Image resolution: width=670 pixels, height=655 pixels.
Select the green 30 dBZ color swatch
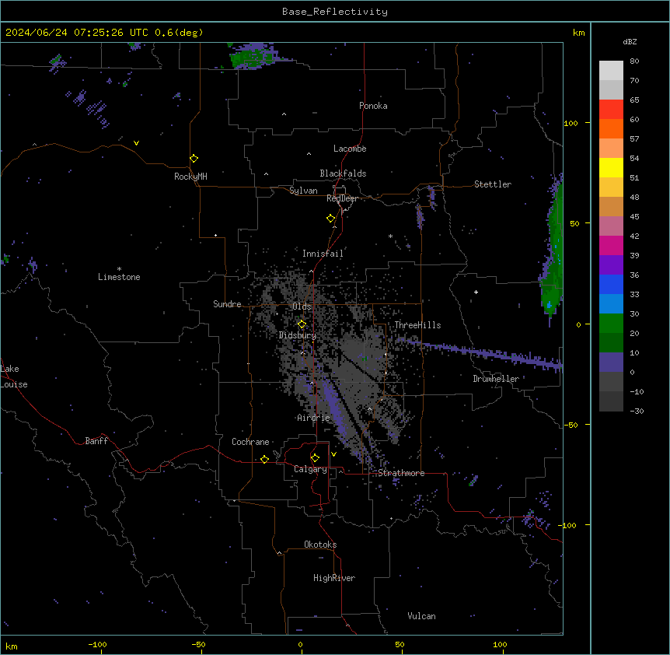click(x=611, y=324)
